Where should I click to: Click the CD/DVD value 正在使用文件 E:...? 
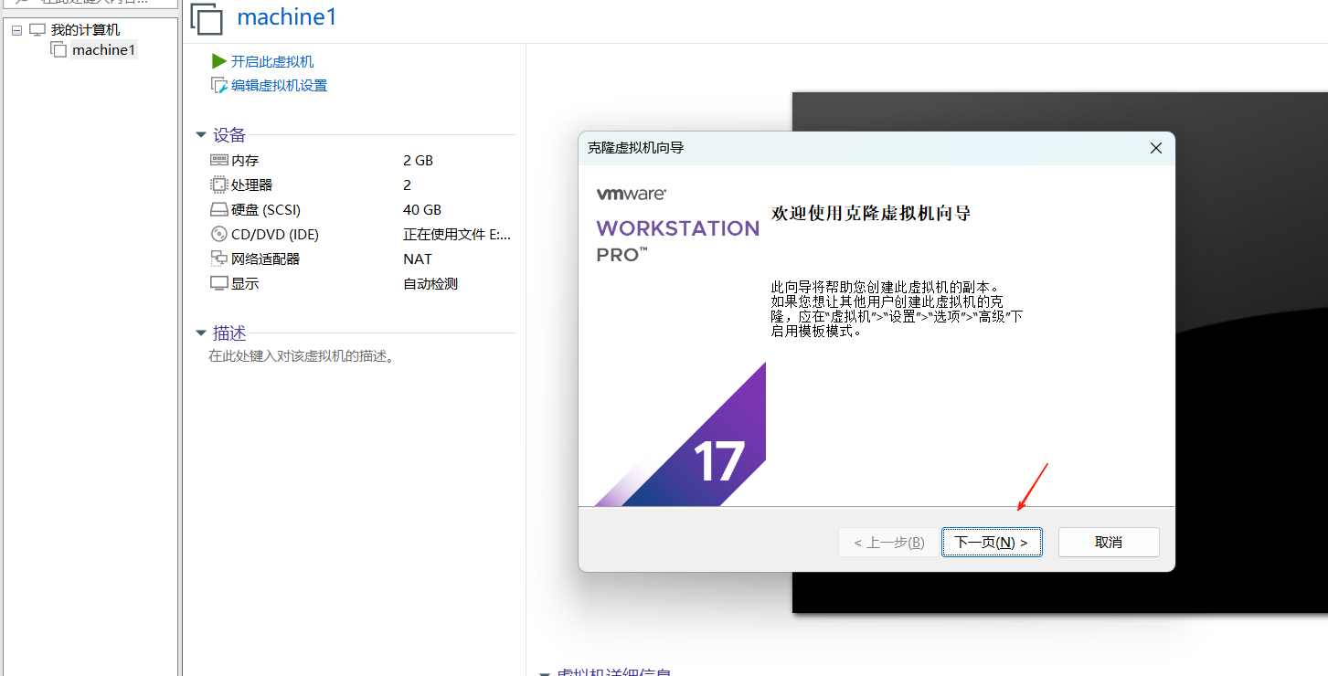click(x=457, y=234)
